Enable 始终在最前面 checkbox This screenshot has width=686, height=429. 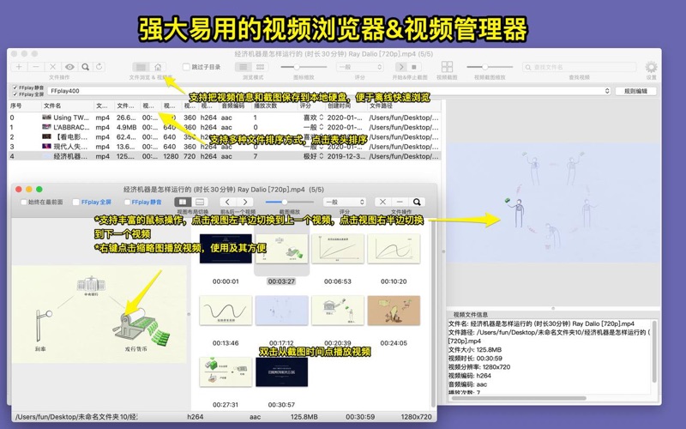[x=24, y=202]
